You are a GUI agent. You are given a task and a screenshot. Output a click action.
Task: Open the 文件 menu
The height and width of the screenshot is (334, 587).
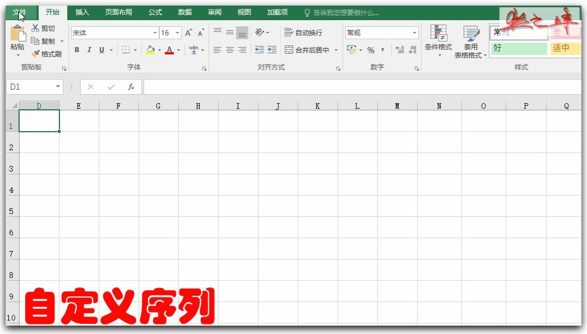tap(20, 12)
